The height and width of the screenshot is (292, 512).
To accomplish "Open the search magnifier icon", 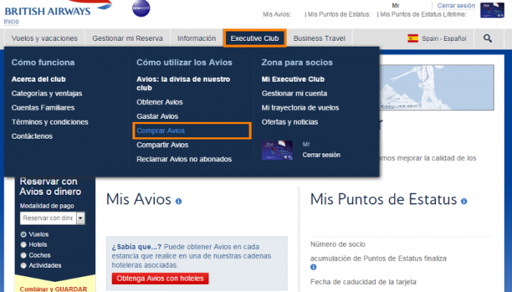I will (x=488, y=39).
